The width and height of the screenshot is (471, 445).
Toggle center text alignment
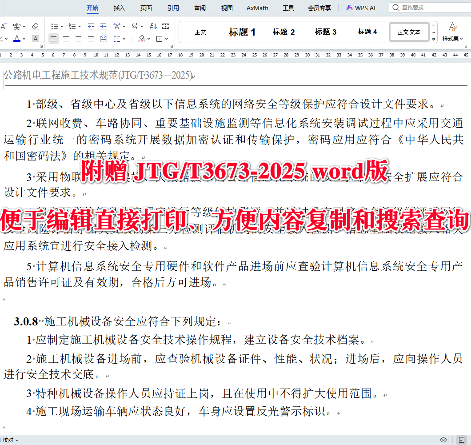(x=66, y=39)
